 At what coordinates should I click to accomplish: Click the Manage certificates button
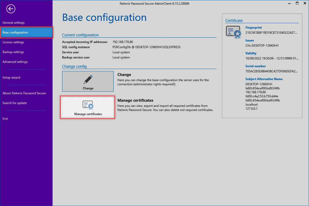88,107
